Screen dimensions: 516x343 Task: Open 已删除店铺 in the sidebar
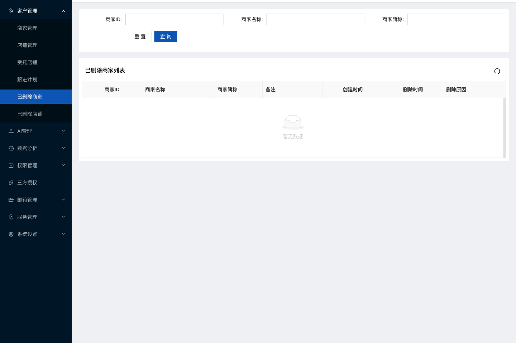coord(36,114)
